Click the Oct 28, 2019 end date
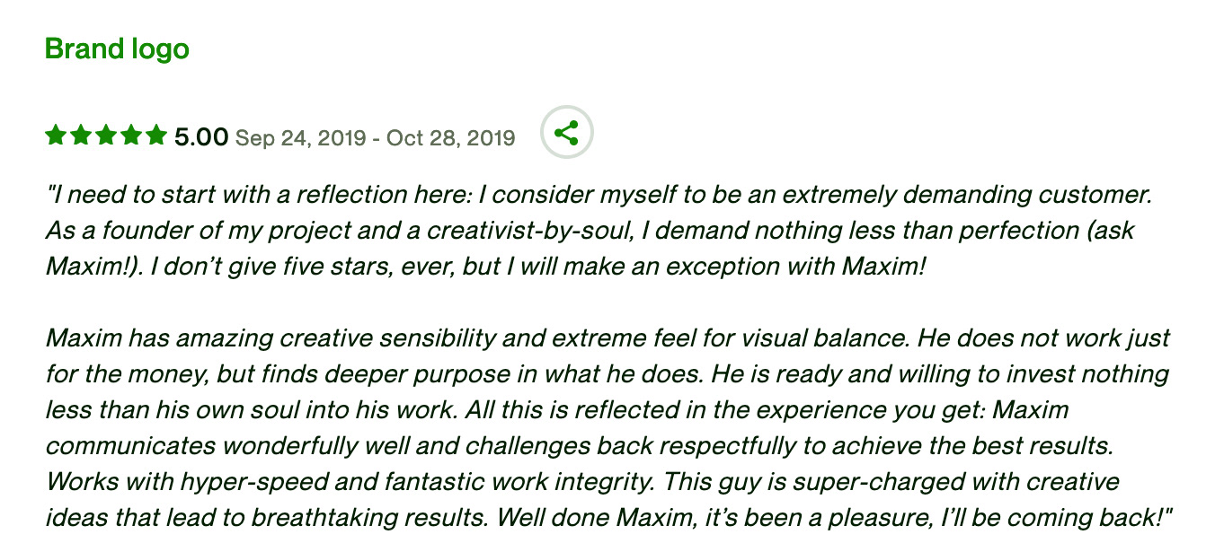Screen dimensions: 1224x552 pyautogui.click(x=451, y=138)
